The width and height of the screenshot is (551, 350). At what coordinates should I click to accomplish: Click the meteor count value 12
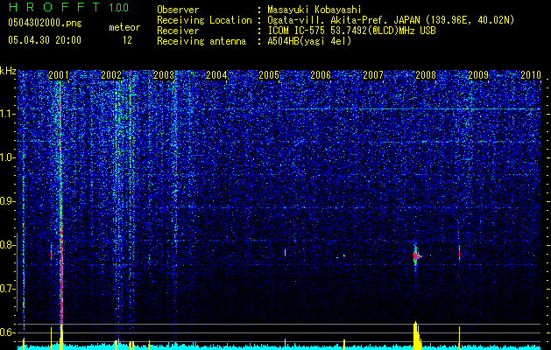pyautogui.click(x=127, y=40)
